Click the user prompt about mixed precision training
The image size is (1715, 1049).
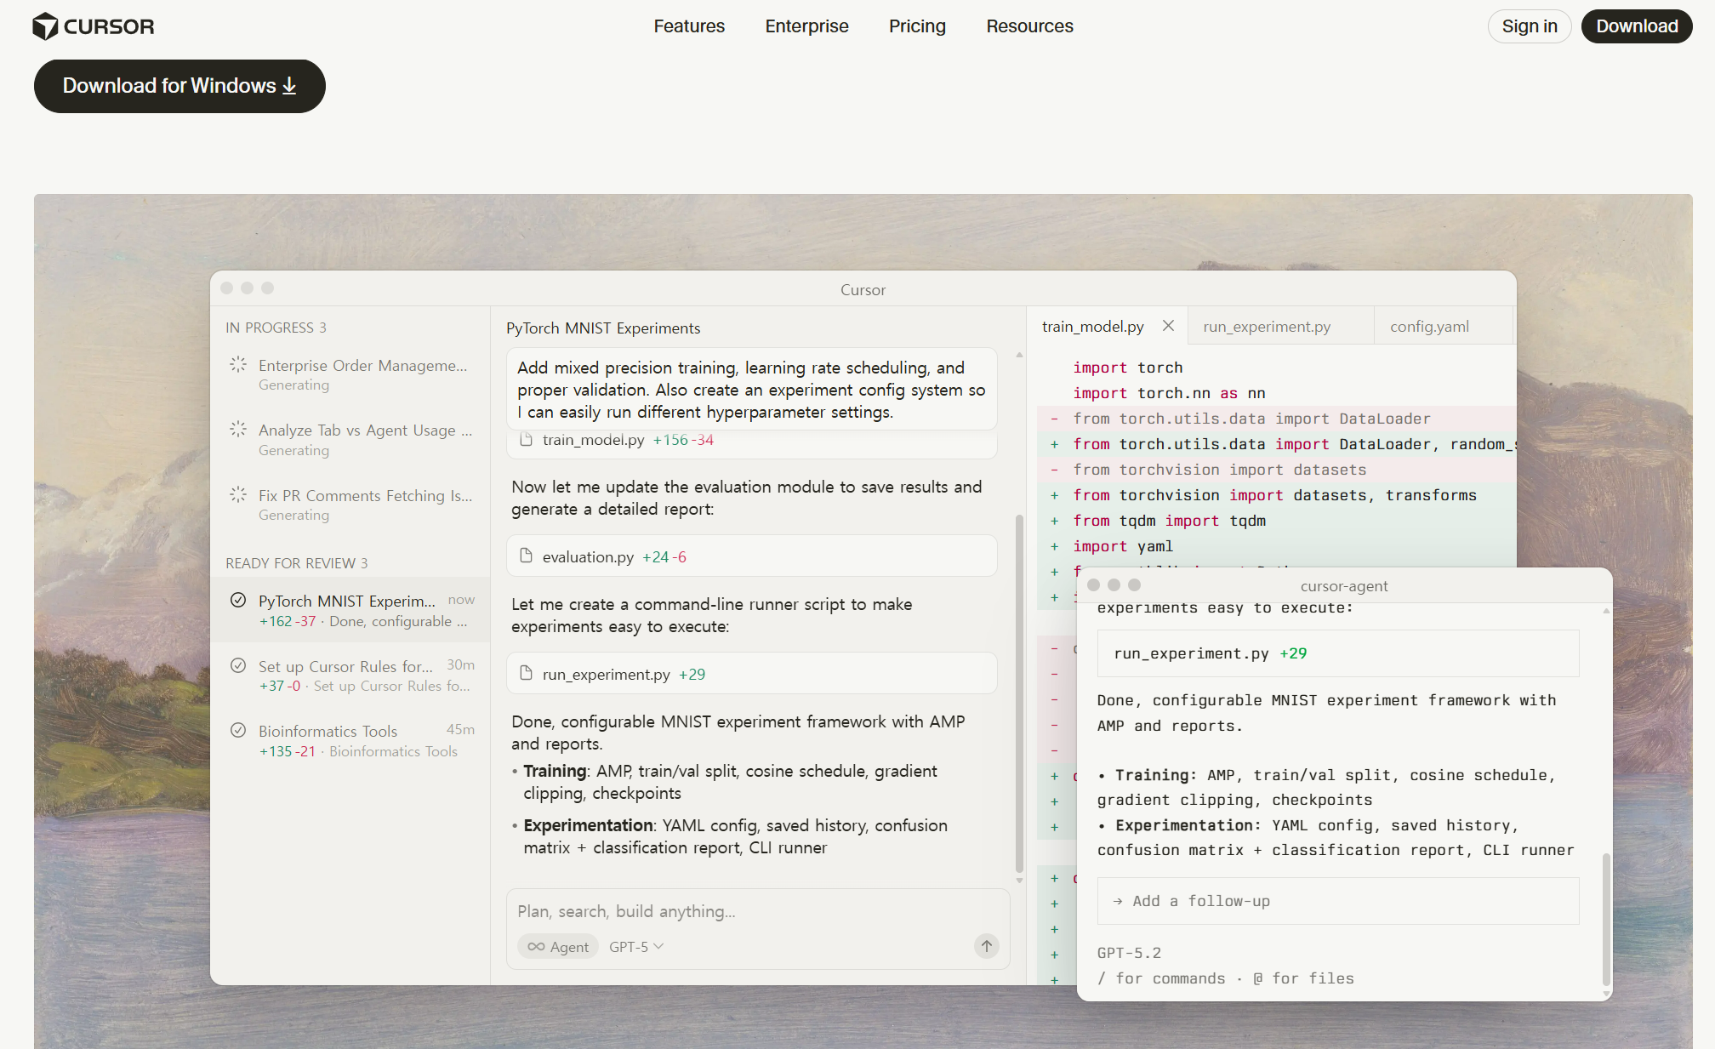coord(752,390)
